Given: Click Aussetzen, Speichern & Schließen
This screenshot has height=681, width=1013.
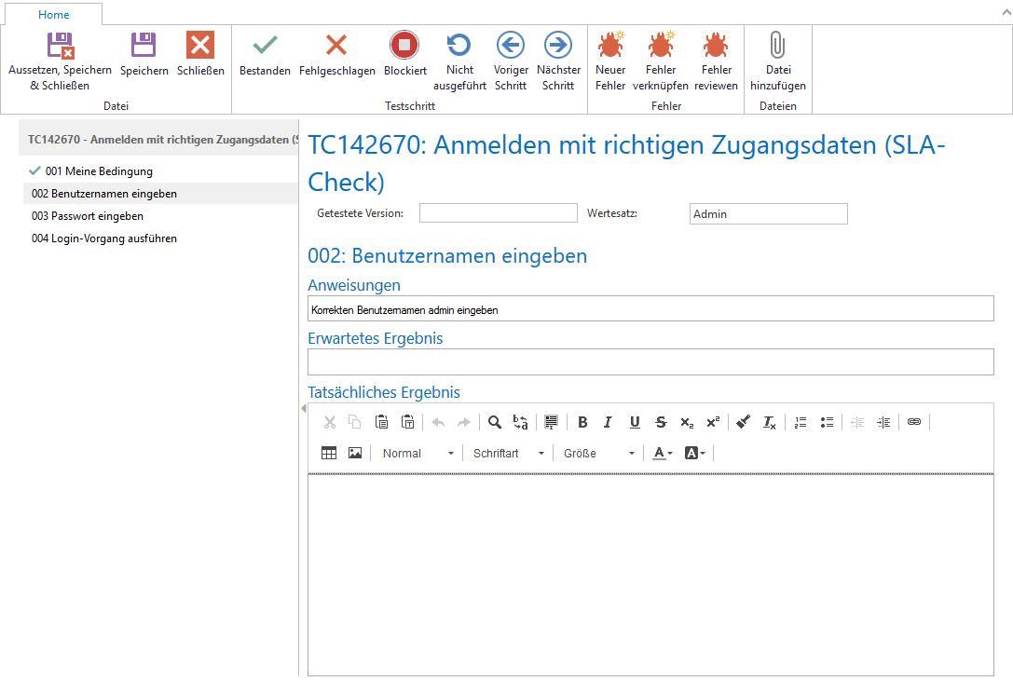Looking at the screenshot, I should (x=61, y=55).
